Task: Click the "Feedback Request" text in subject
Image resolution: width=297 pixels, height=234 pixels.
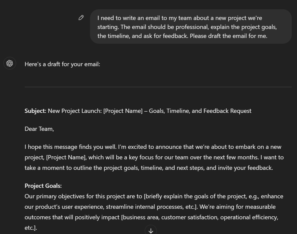Action: click(227, 111)
